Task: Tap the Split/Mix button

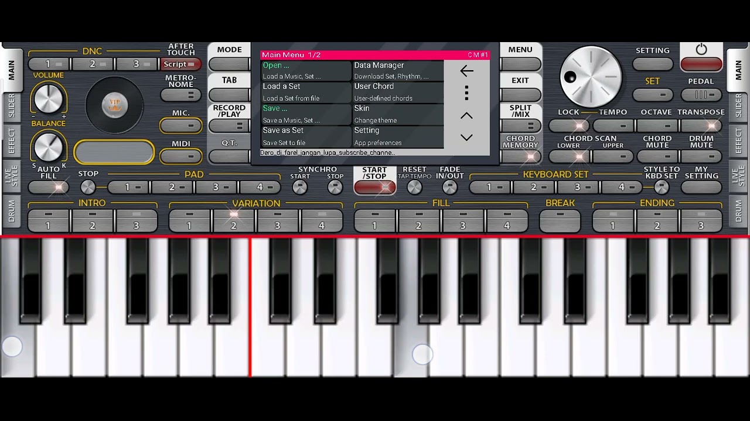Action: coord(520,125)
